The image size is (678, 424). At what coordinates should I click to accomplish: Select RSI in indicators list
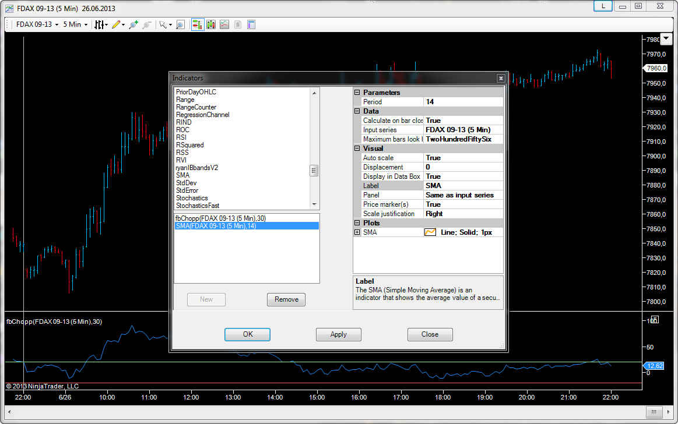click(181, 137)
